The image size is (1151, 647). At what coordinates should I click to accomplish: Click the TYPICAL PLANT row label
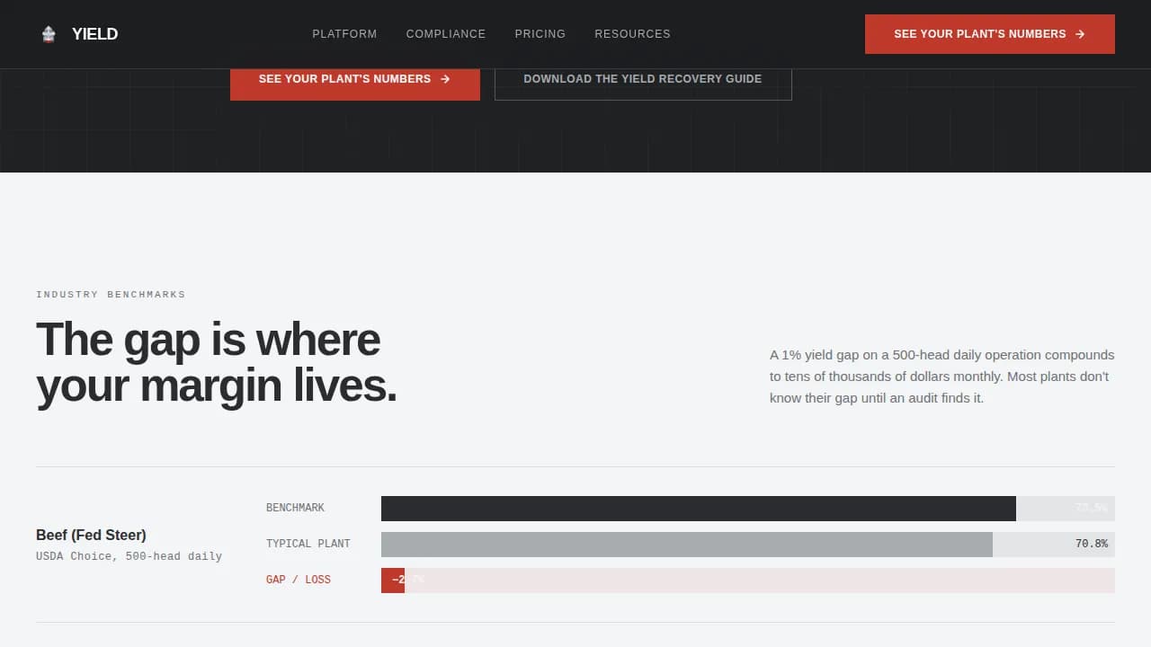coord(308,544)
